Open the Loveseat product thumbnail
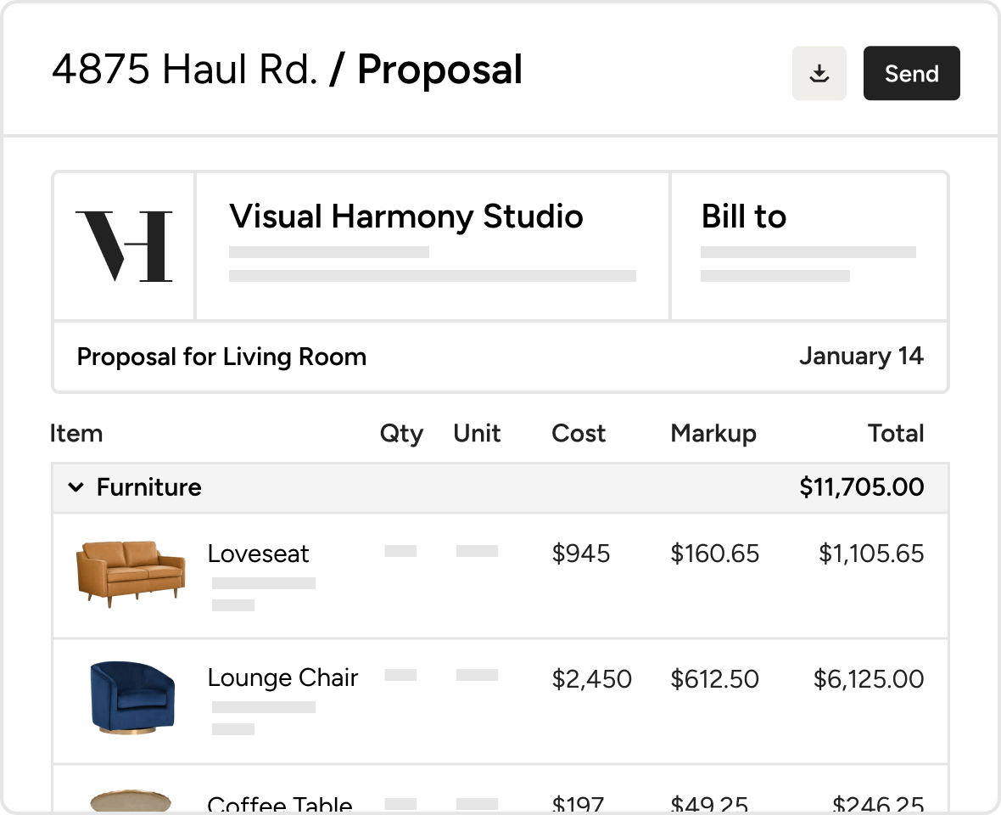The height and width of the screenshot is (815, 1001). pos(131,573)
